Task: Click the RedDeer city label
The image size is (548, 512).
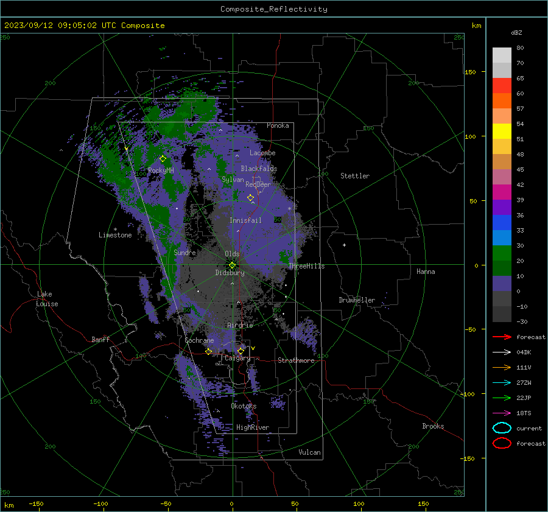Action: point(258,184)
